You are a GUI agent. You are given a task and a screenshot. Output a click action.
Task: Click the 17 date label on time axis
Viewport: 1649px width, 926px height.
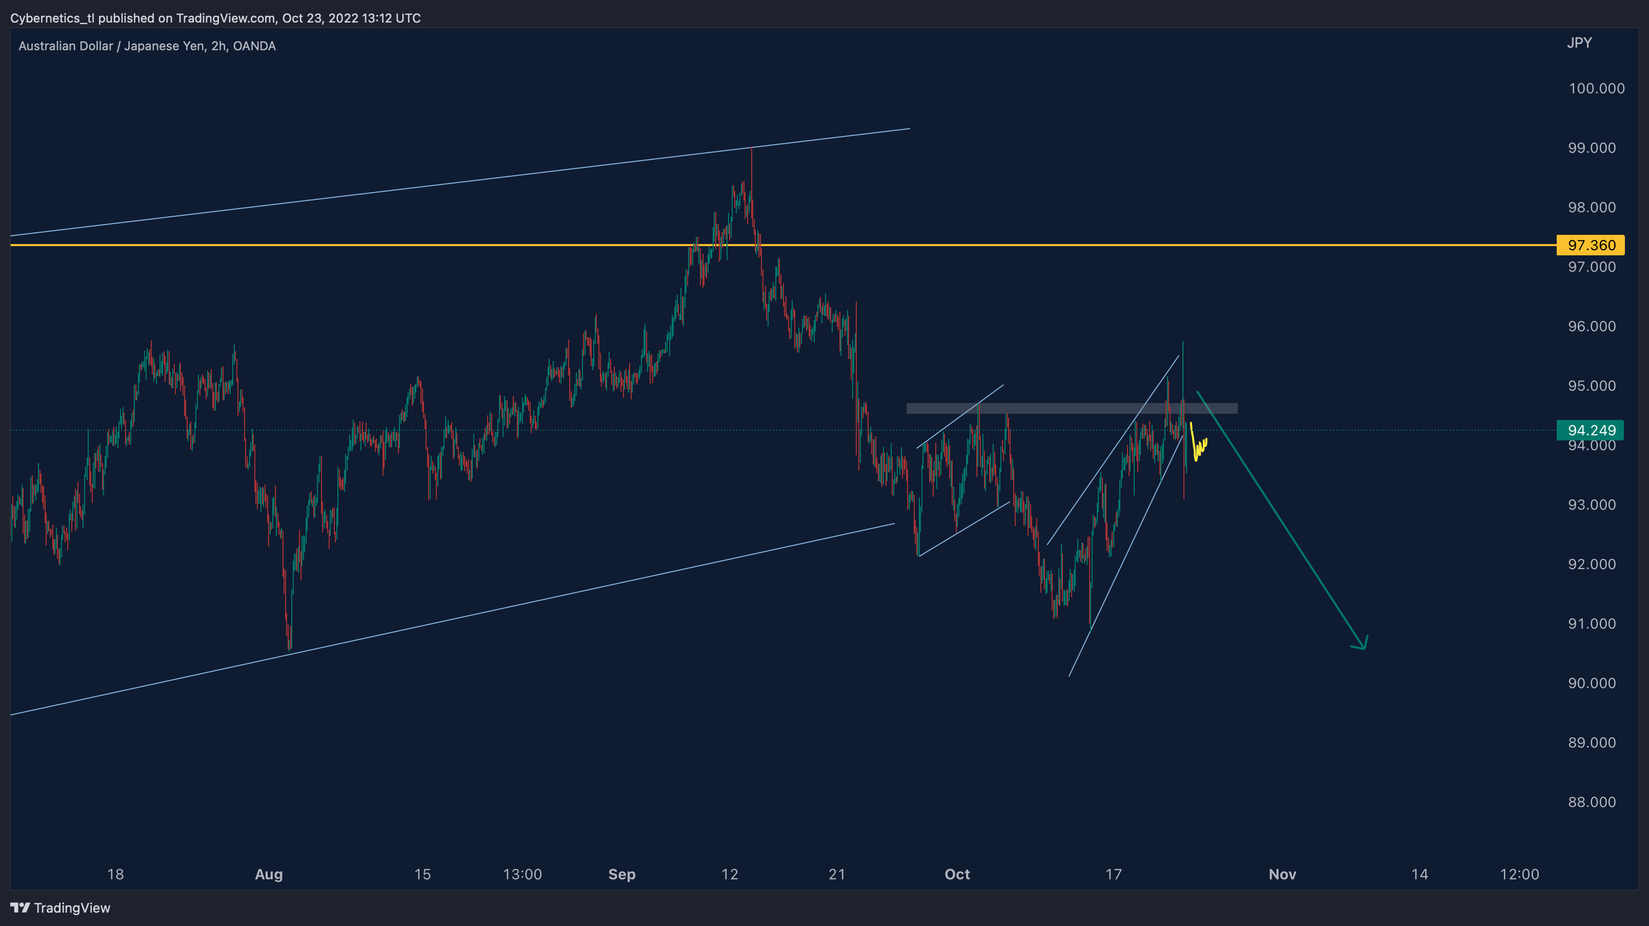(x=1114, y=874)
